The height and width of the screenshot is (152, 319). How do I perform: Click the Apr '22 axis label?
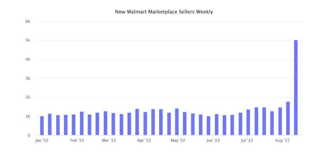(144, 140)
